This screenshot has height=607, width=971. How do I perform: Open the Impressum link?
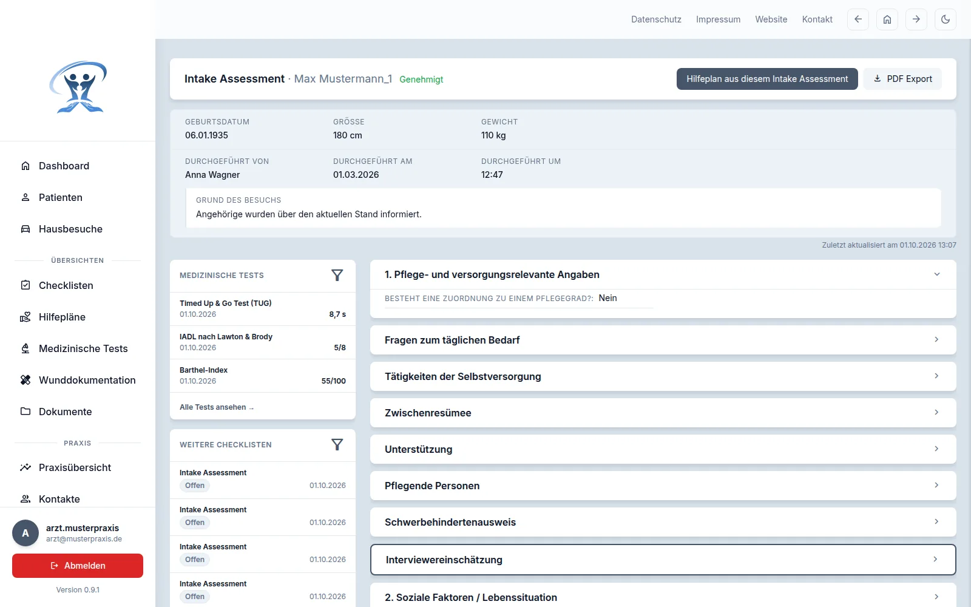click(718, 19)
